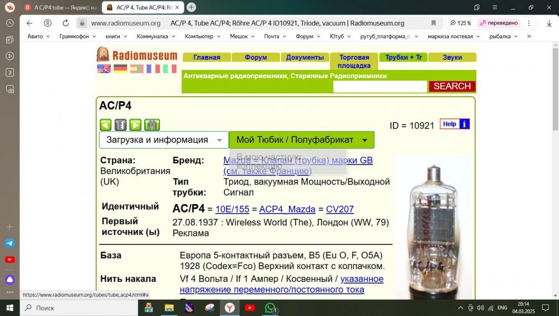Open Telegram from the browser sidebar

10,243
